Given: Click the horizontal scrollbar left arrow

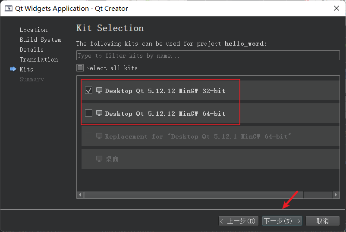Looking at the screenshot, I should pyautogui.click(x=80, y=195).
